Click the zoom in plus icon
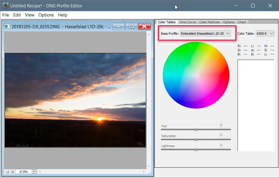 pyautogui.click(x=12, y=172)
